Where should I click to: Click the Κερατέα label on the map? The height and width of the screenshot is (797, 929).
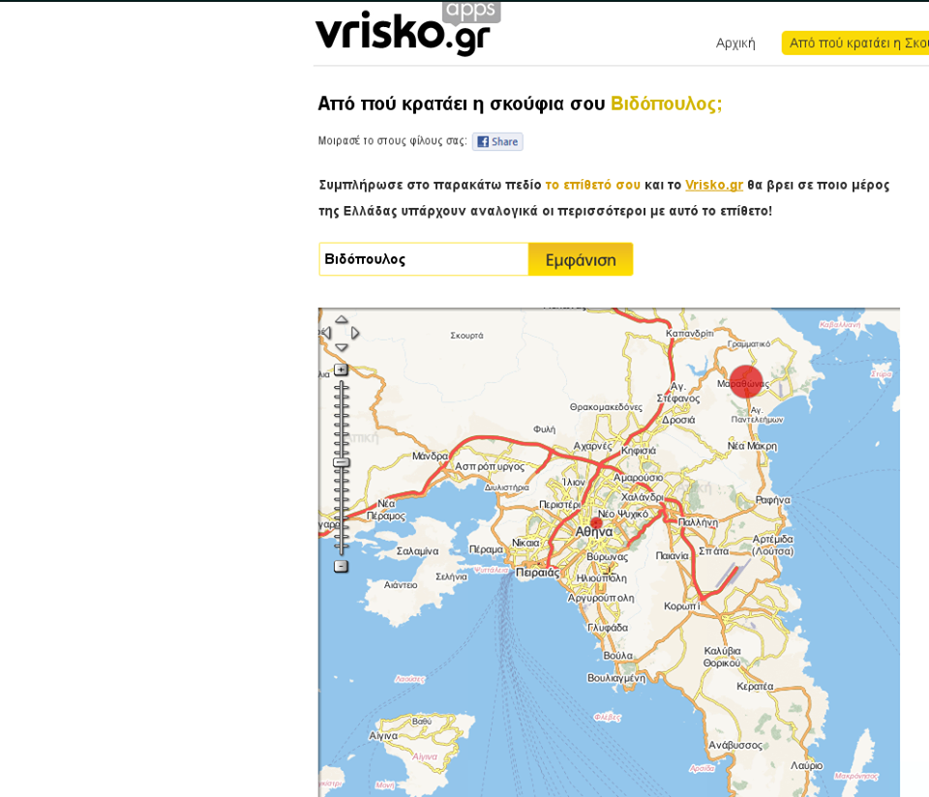pyautogui.click(x=755, y=687)
